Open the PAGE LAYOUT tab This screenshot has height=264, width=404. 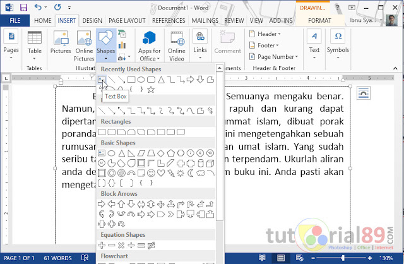[127, 21]
